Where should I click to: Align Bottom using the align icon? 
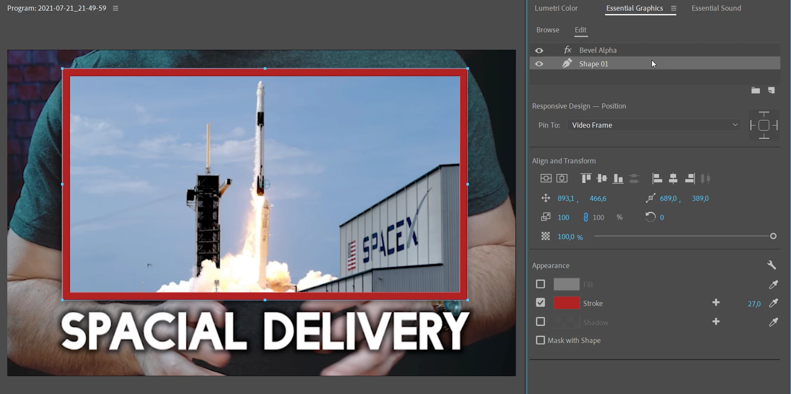click(618, 178)
